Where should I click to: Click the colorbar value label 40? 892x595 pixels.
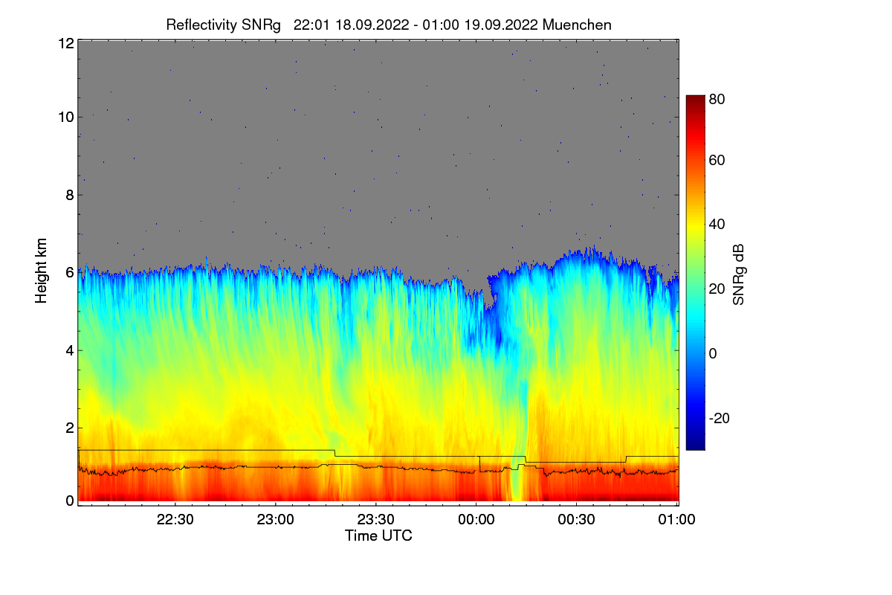(x=717, y=224)
